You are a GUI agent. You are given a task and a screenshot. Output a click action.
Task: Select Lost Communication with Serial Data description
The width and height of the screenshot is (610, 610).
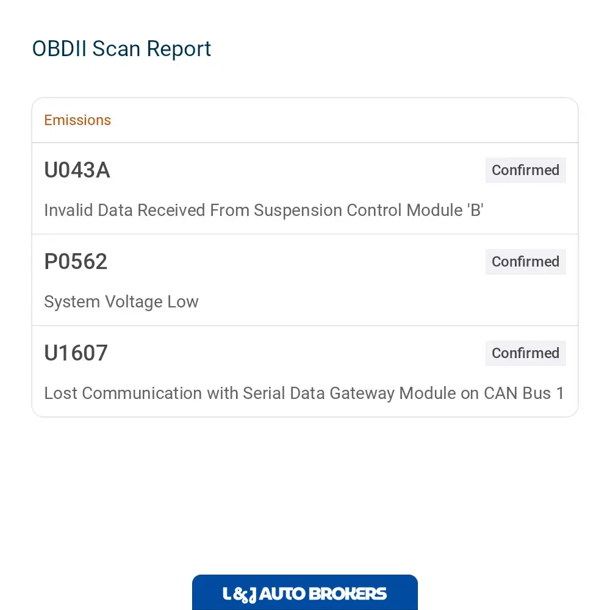point(304,393)
